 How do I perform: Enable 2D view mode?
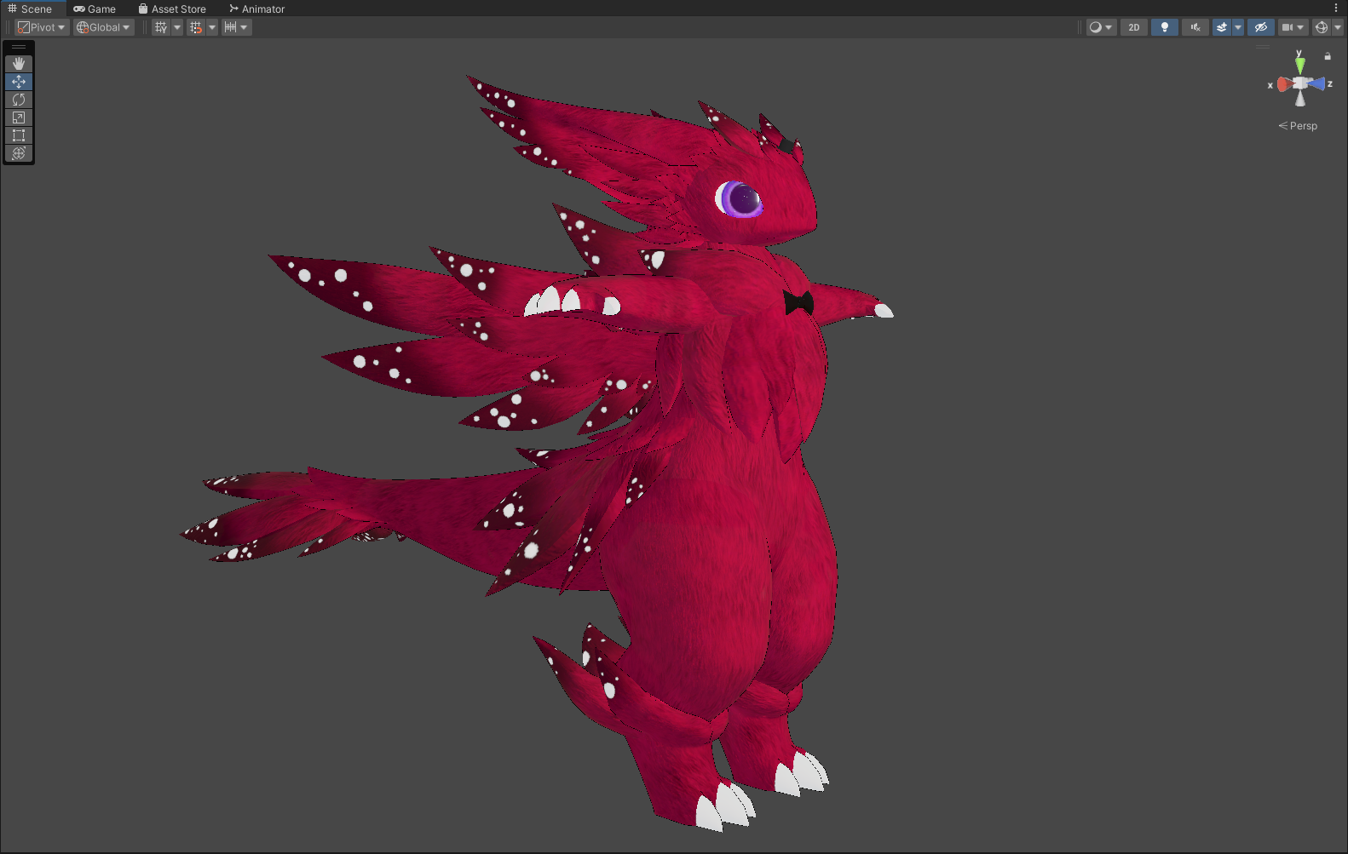(x=1134, y=27)
